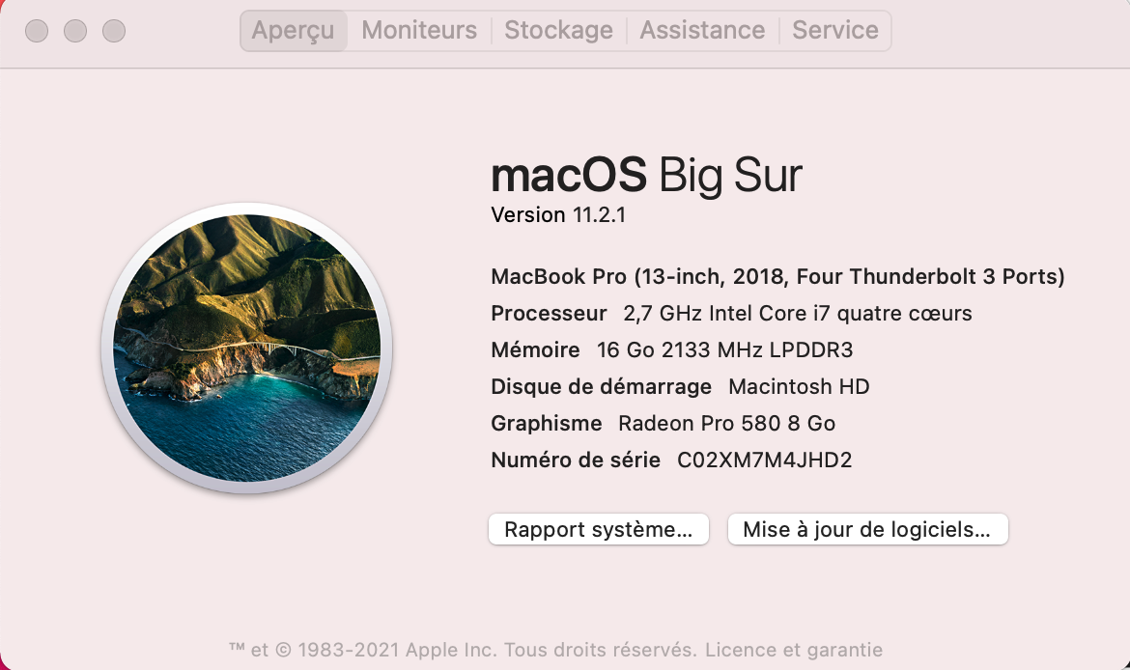
Task: Open Mise à jour de logiciels…
Action: [867, 529]
